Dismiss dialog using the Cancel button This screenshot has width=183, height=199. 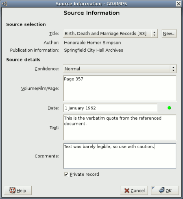[x=134, y=190]
